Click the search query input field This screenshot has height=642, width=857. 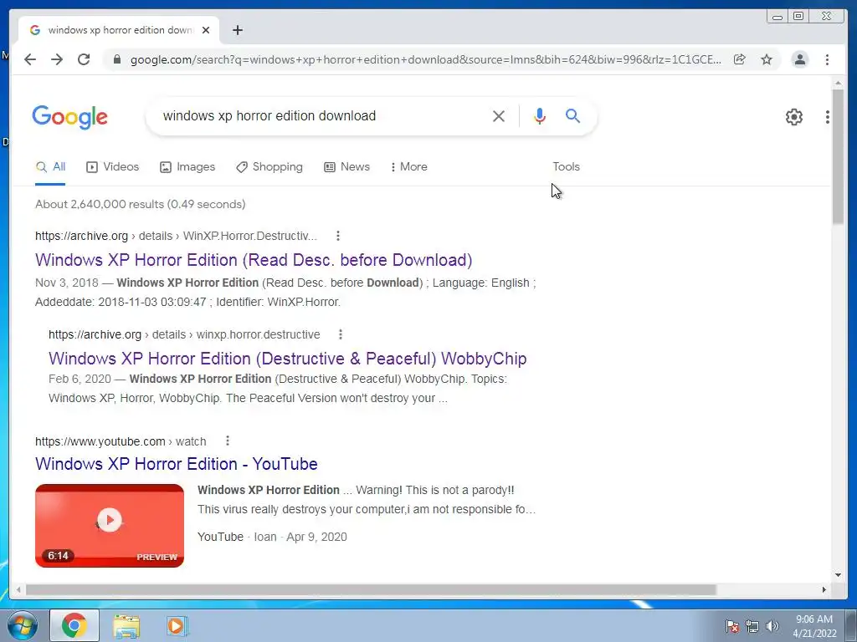(322, 116)
